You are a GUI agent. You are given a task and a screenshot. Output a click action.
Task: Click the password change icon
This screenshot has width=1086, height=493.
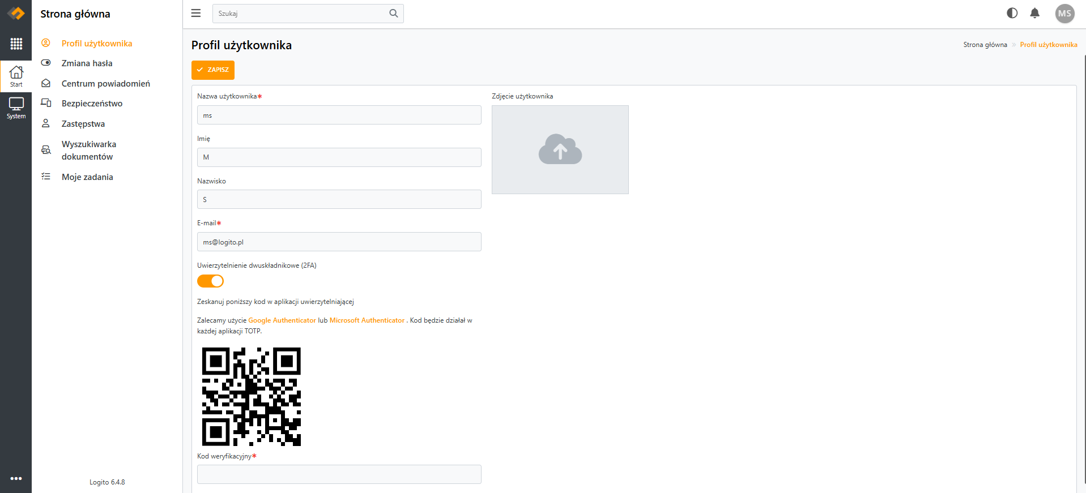(x=46, y=63)
